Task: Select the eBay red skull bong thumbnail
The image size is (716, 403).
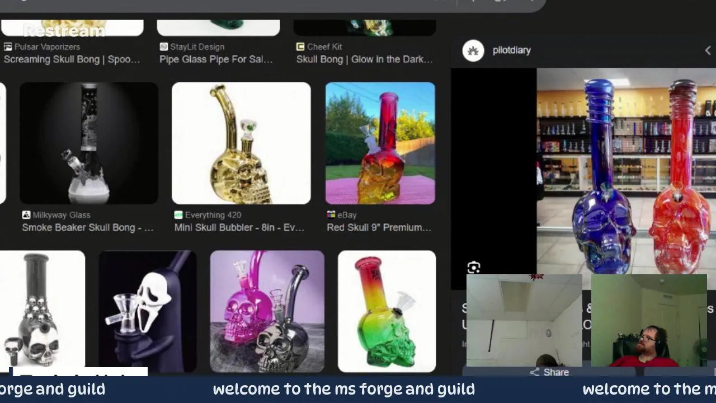Action: coord(380,143)
